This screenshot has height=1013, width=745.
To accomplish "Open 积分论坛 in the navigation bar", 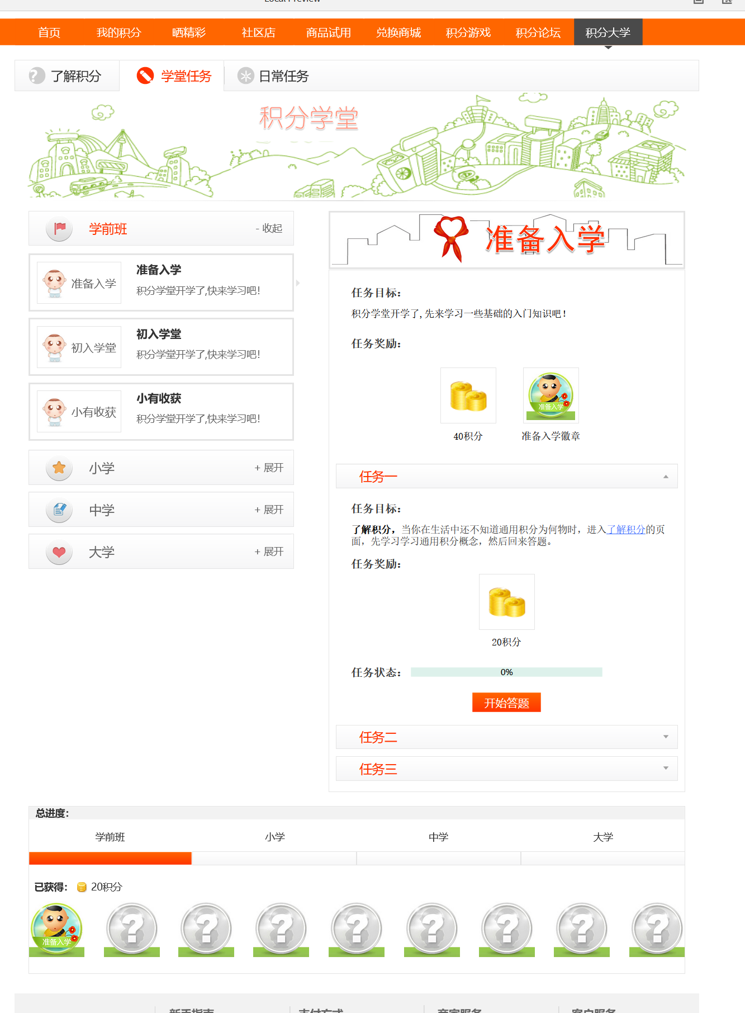I will tap(538, 32).
